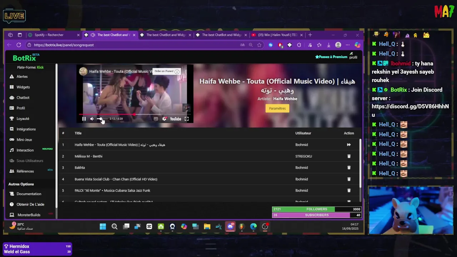The image size is (457, 257).
Task: Adjust the YouTube volume slider
Action: [x=101, y=119]
